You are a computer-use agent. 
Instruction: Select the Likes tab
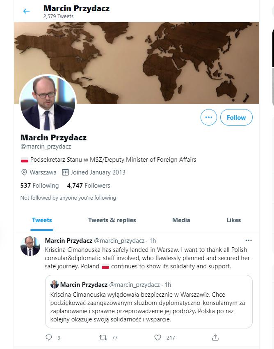pos(234,220)
